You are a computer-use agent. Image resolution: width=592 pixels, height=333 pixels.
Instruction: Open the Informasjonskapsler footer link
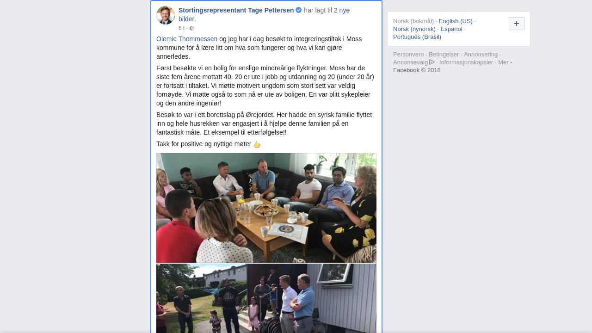(x=466, y=62)
